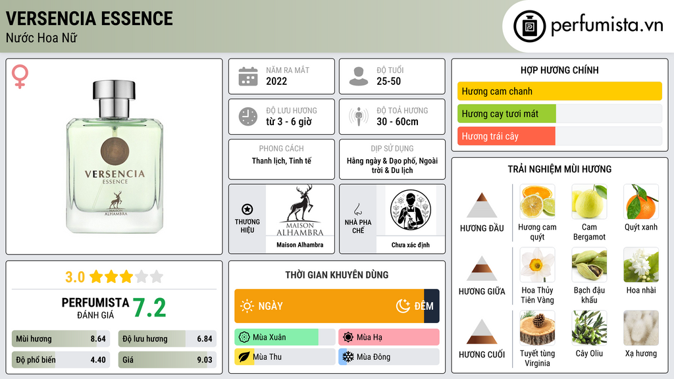Click the perfumista.vn perfume bottle logo
Image resolution: width=674 pixels, height=379 pixels.
coord(530,26)
